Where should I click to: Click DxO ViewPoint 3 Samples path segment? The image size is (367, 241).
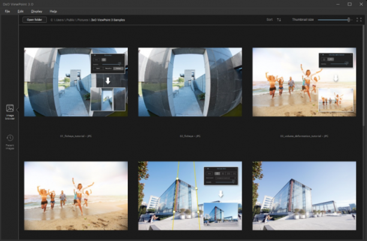108,20
